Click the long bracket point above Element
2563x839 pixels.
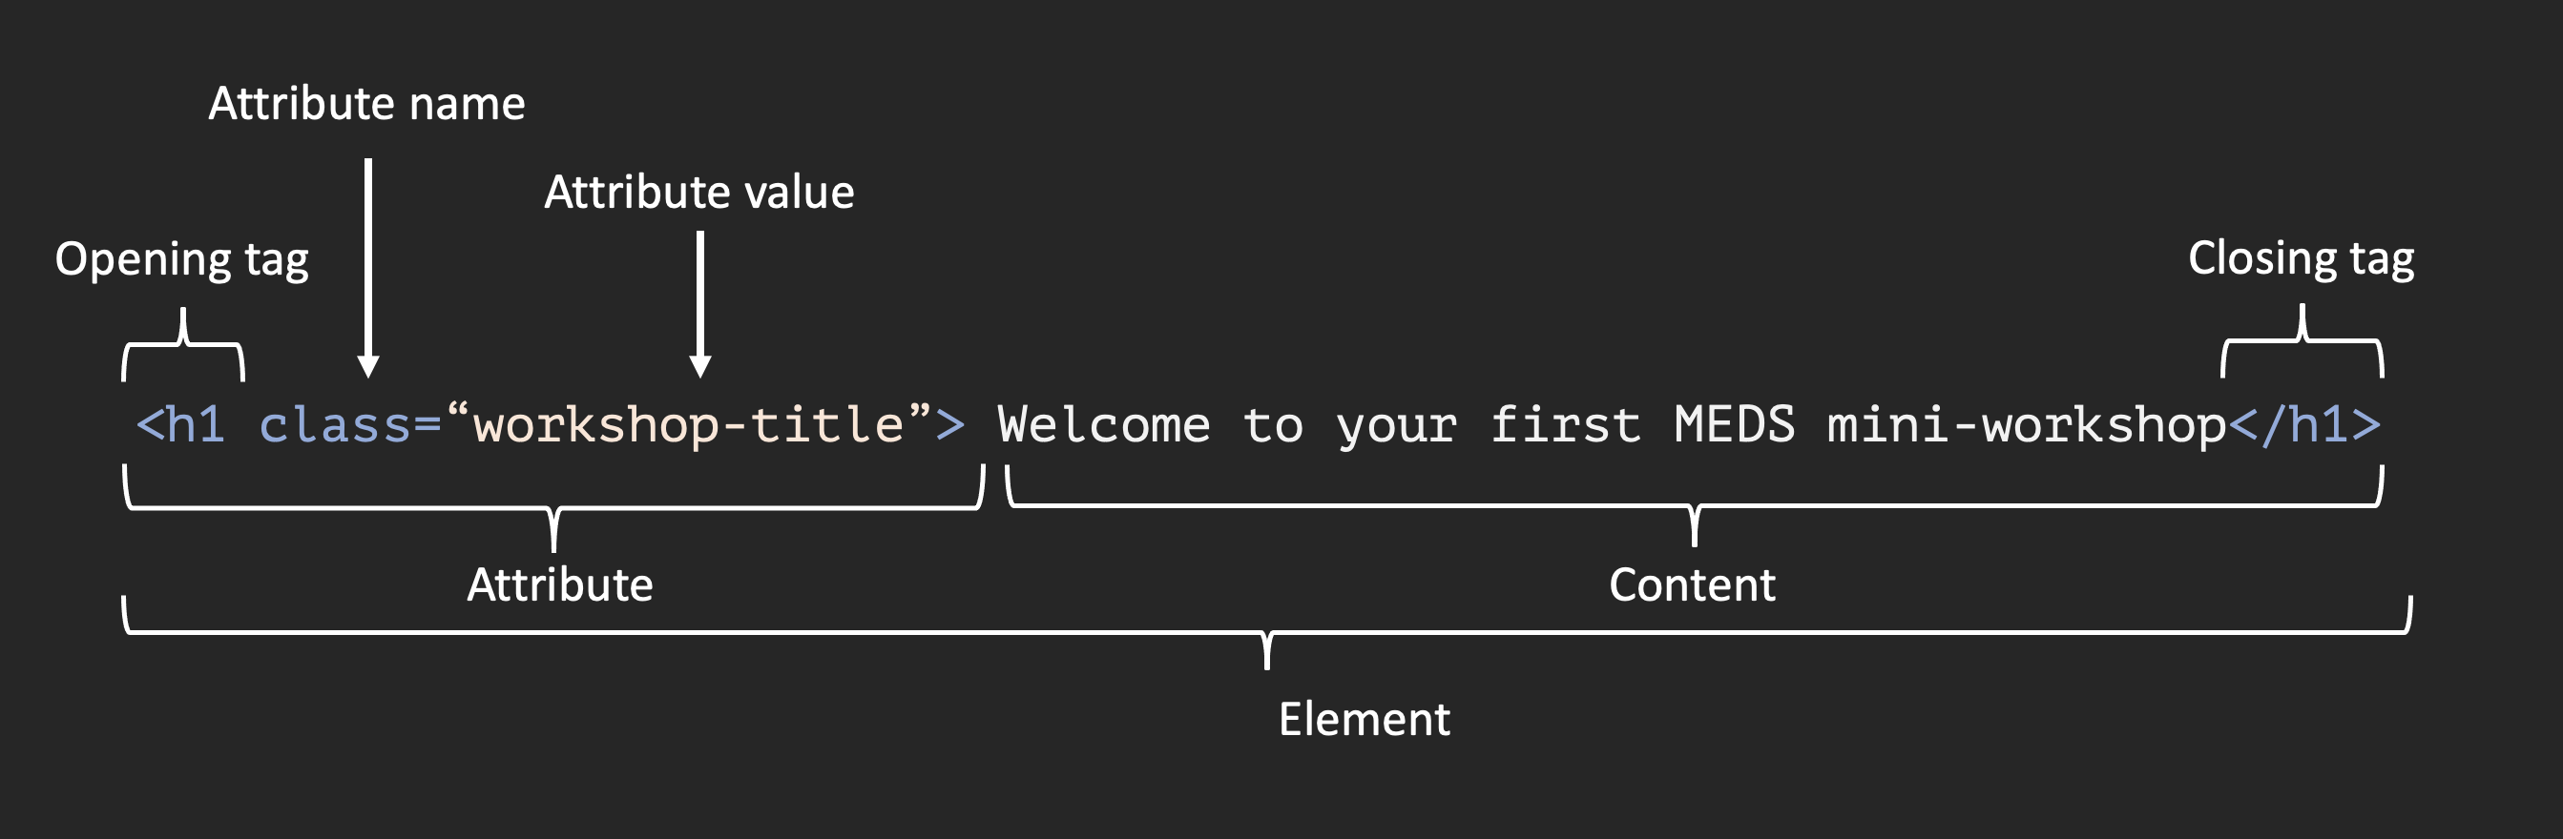tap(1266, 650)
